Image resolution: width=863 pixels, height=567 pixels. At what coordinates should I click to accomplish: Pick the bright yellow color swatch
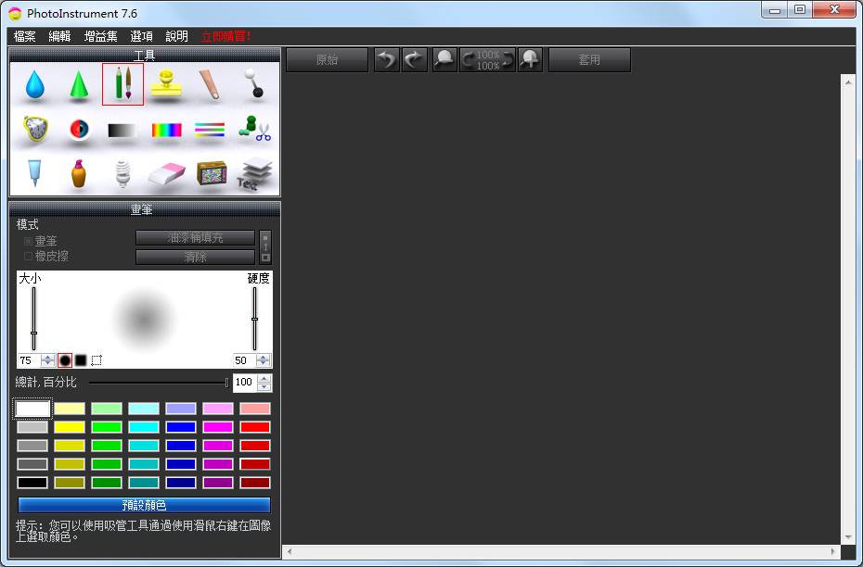click(x=70, y=427)
